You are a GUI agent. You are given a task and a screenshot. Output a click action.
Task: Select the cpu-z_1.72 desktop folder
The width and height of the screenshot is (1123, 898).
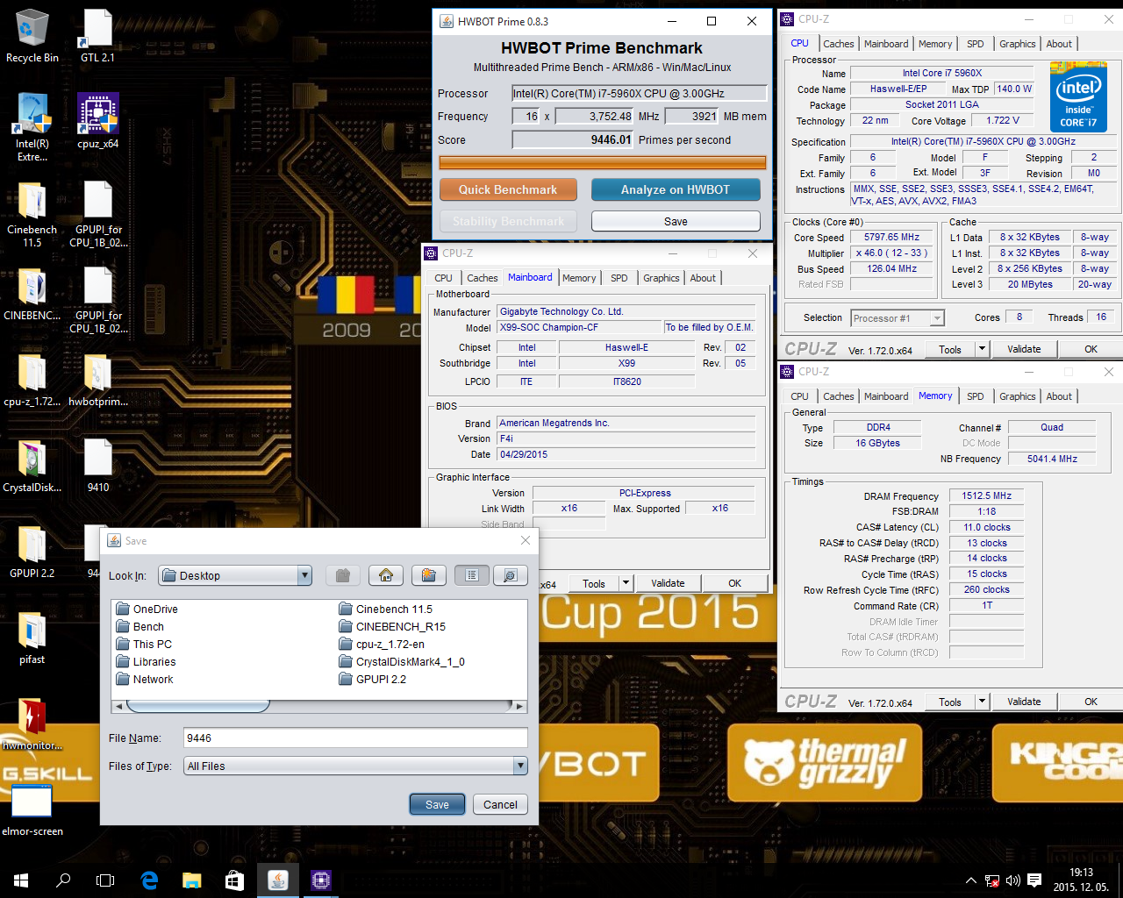[32, 381]
